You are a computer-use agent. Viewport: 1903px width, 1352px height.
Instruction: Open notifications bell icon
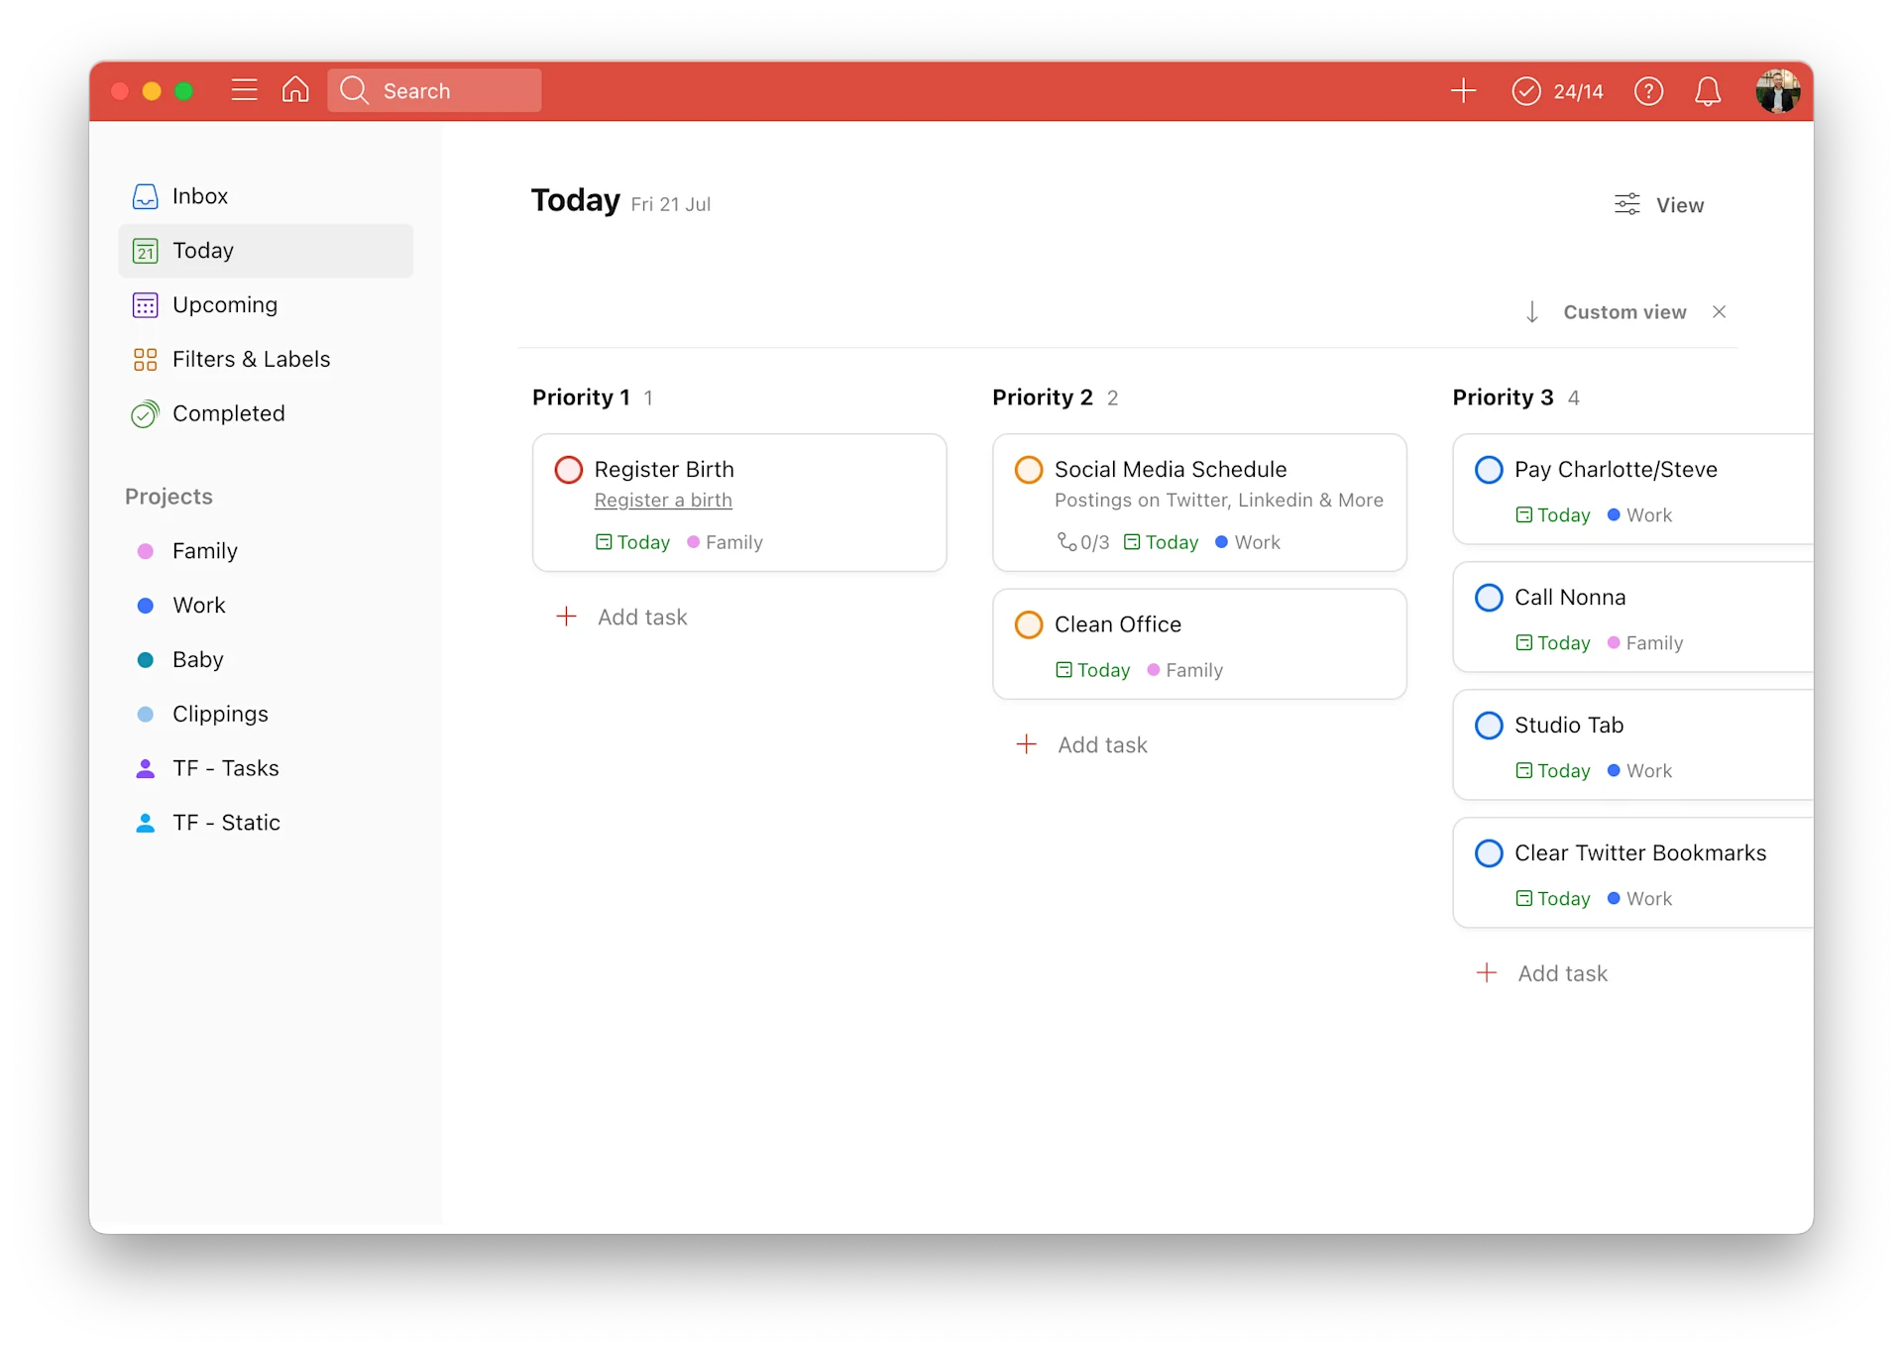click(x=1707, y=91)
